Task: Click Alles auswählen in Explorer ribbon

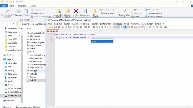Action: tap(153, 10)
